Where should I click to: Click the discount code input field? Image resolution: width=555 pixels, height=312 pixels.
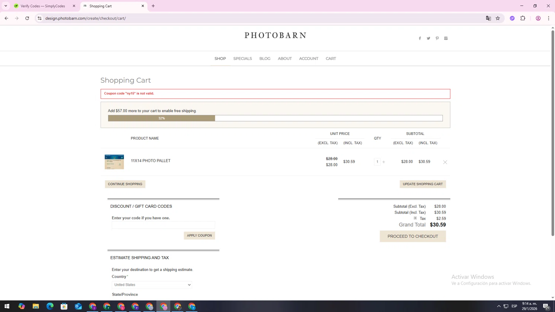tap(163, 225)
